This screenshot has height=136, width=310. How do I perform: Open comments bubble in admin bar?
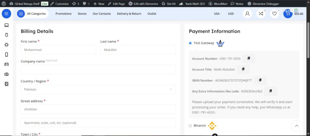(x=86, y=4)
